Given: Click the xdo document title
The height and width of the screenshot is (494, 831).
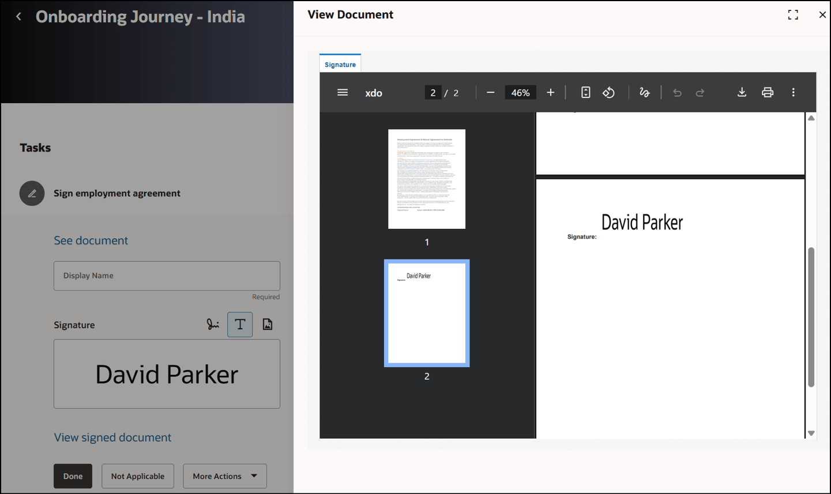Looking at the screenshot, I should point(374,93).
